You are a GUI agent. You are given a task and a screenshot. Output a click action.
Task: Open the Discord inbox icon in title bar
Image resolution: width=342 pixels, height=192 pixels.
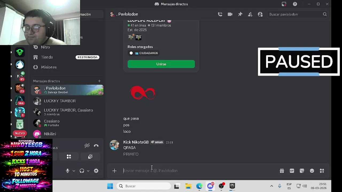coord(284,4)
